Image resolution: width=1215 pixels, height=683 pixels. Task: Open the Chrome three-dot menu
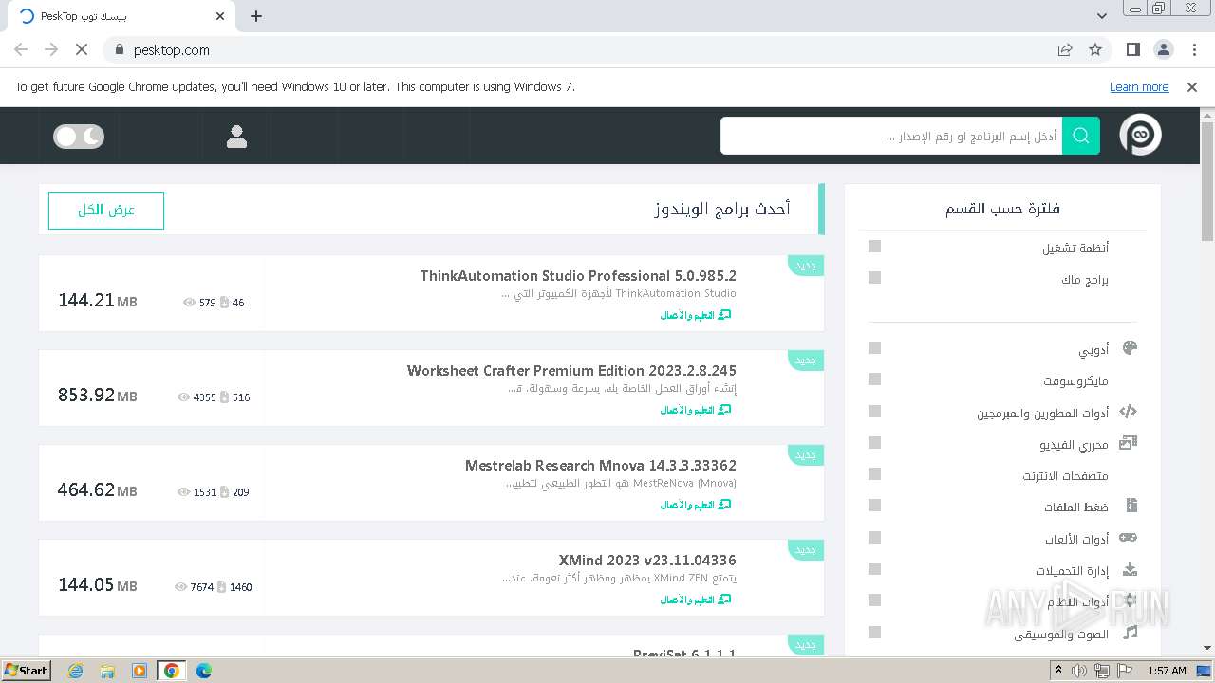coord(1193,49)
